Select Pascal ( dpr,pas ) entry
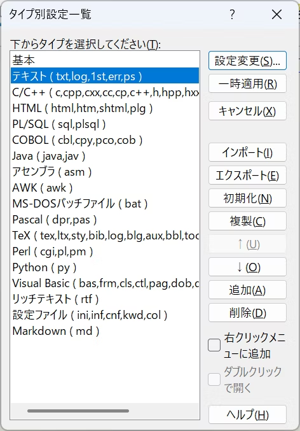This screenshot has height=431, width=300. pyautogui.click(x=105, y=220)
